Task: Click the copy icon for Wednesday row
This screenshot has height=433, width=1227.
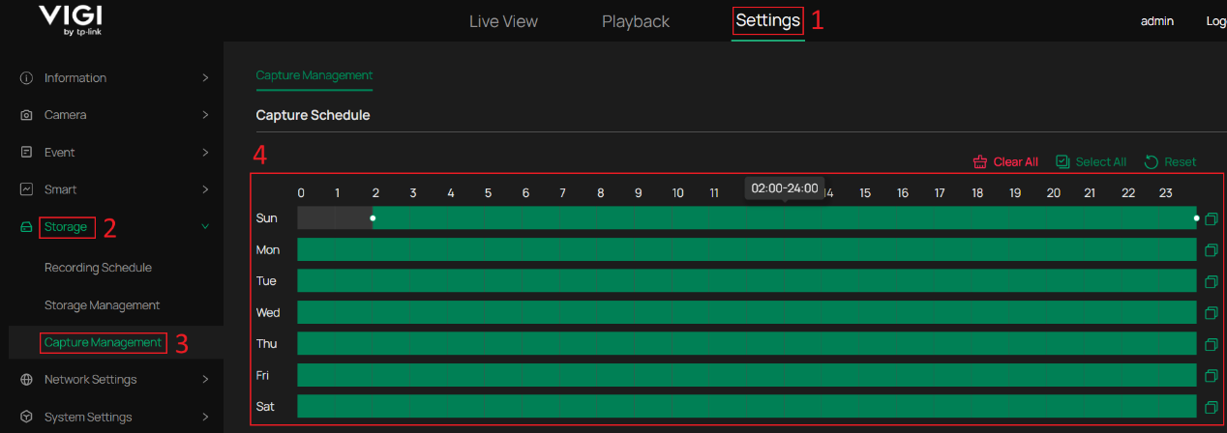Action: point(1211,313)
